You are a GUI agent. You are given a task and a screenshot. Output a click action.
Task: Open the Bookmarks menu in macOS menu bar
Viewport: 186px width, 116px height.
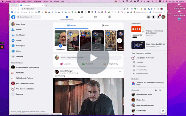point(37,1)
